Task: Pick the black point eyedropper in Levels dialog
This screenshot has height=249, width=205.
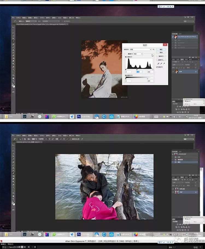Action: click(158, 64)
